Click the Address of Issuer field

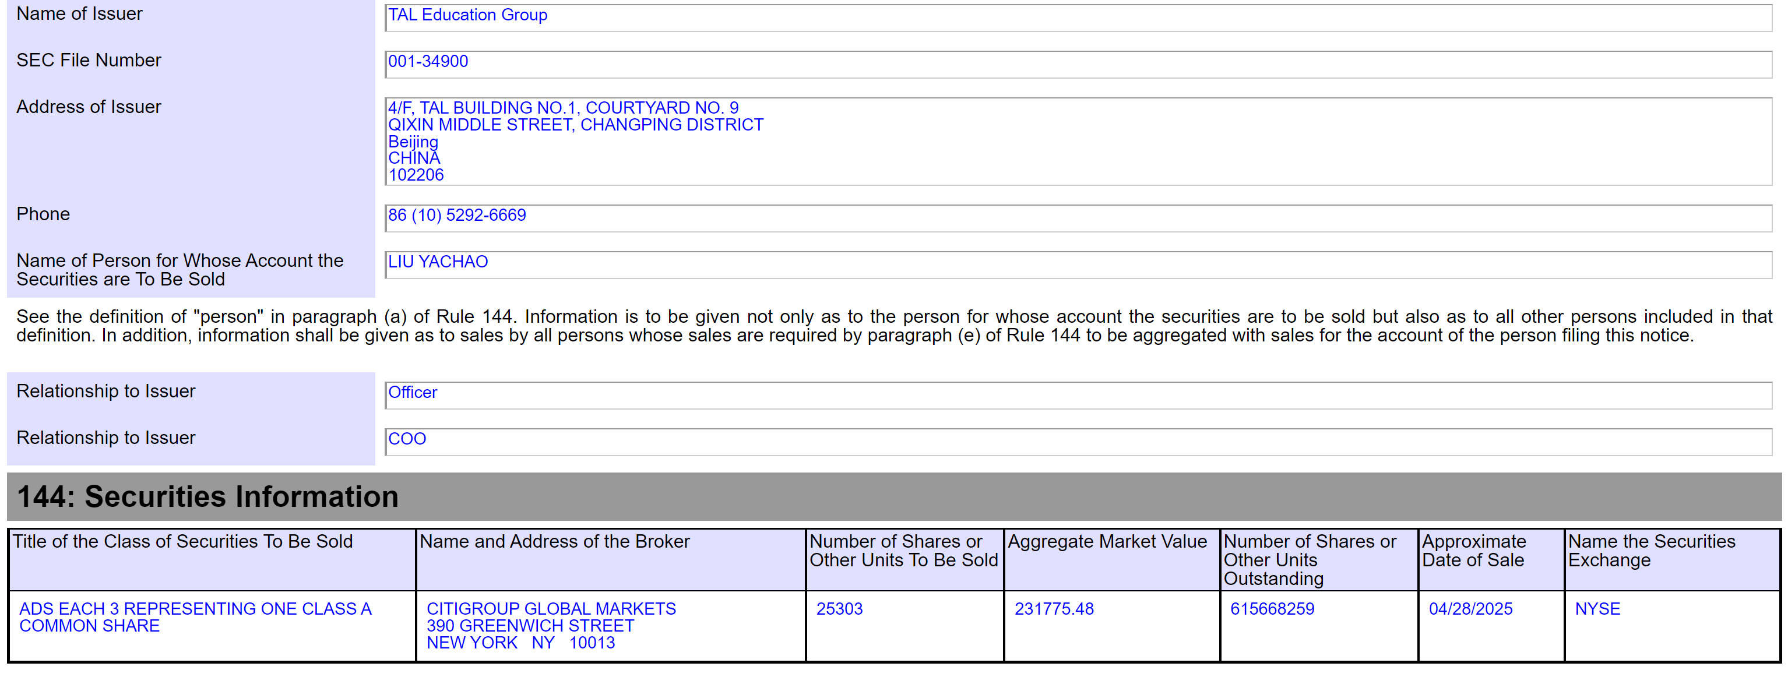[1078, 142]
